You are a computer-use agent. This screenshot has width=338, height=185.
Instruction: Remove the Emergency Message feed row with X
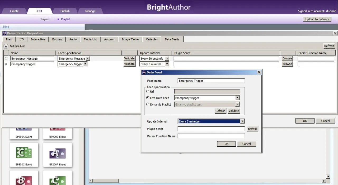point(6,59)
